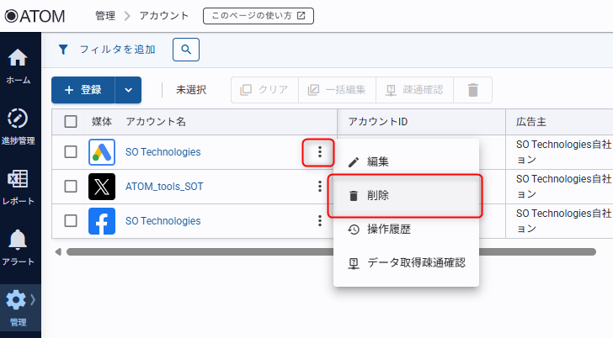The height and width of the screenshot is (338, 613).
Task: Click the Facebook media icon
Action: pyautogui.click(x=102, y=221)
